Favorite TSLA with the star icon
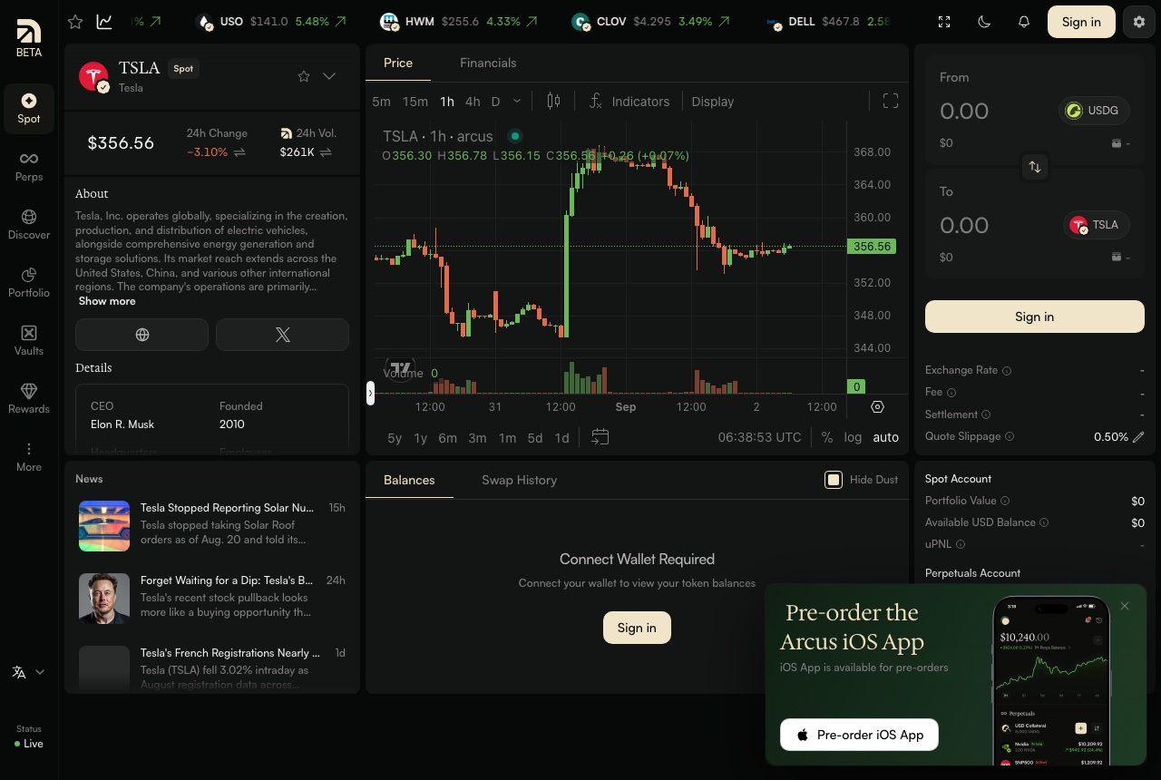This screenshot has width=1161, height=780. (304, 76)
